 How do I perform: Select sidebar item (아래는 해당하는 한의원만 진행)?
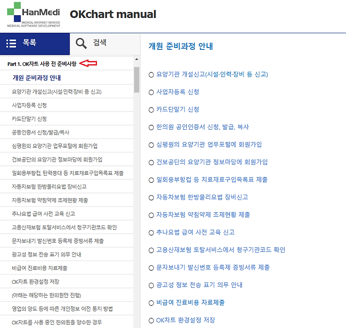(x=46, y=295)
